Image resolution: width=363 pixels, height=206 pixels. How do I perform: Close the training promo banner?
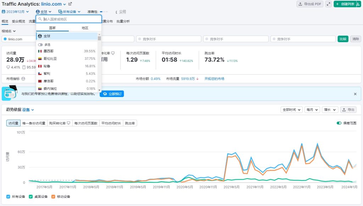(x=355, y=94)
